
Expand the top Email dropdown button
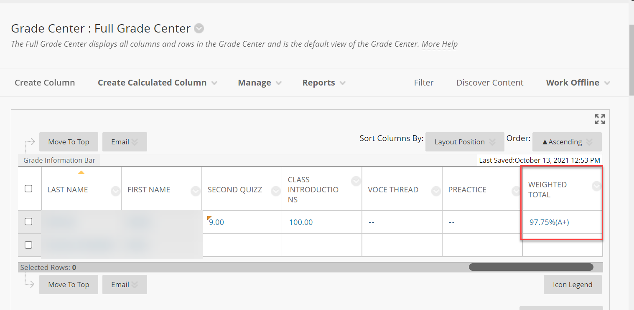[125, 142]
